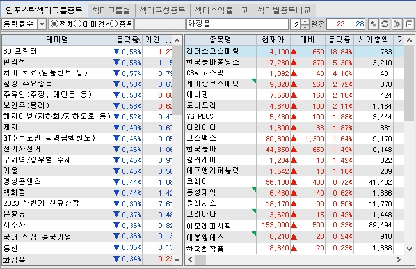Screen dimensions: 416x269
Task: Open the 등락률순 sort dropdown
Action: 42,24
